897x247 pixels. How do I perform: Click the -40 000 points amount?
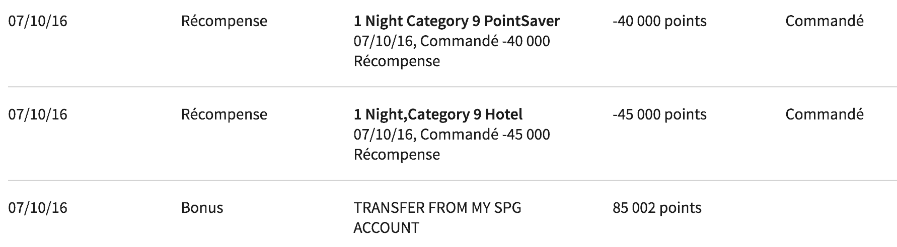coord(659,21)
